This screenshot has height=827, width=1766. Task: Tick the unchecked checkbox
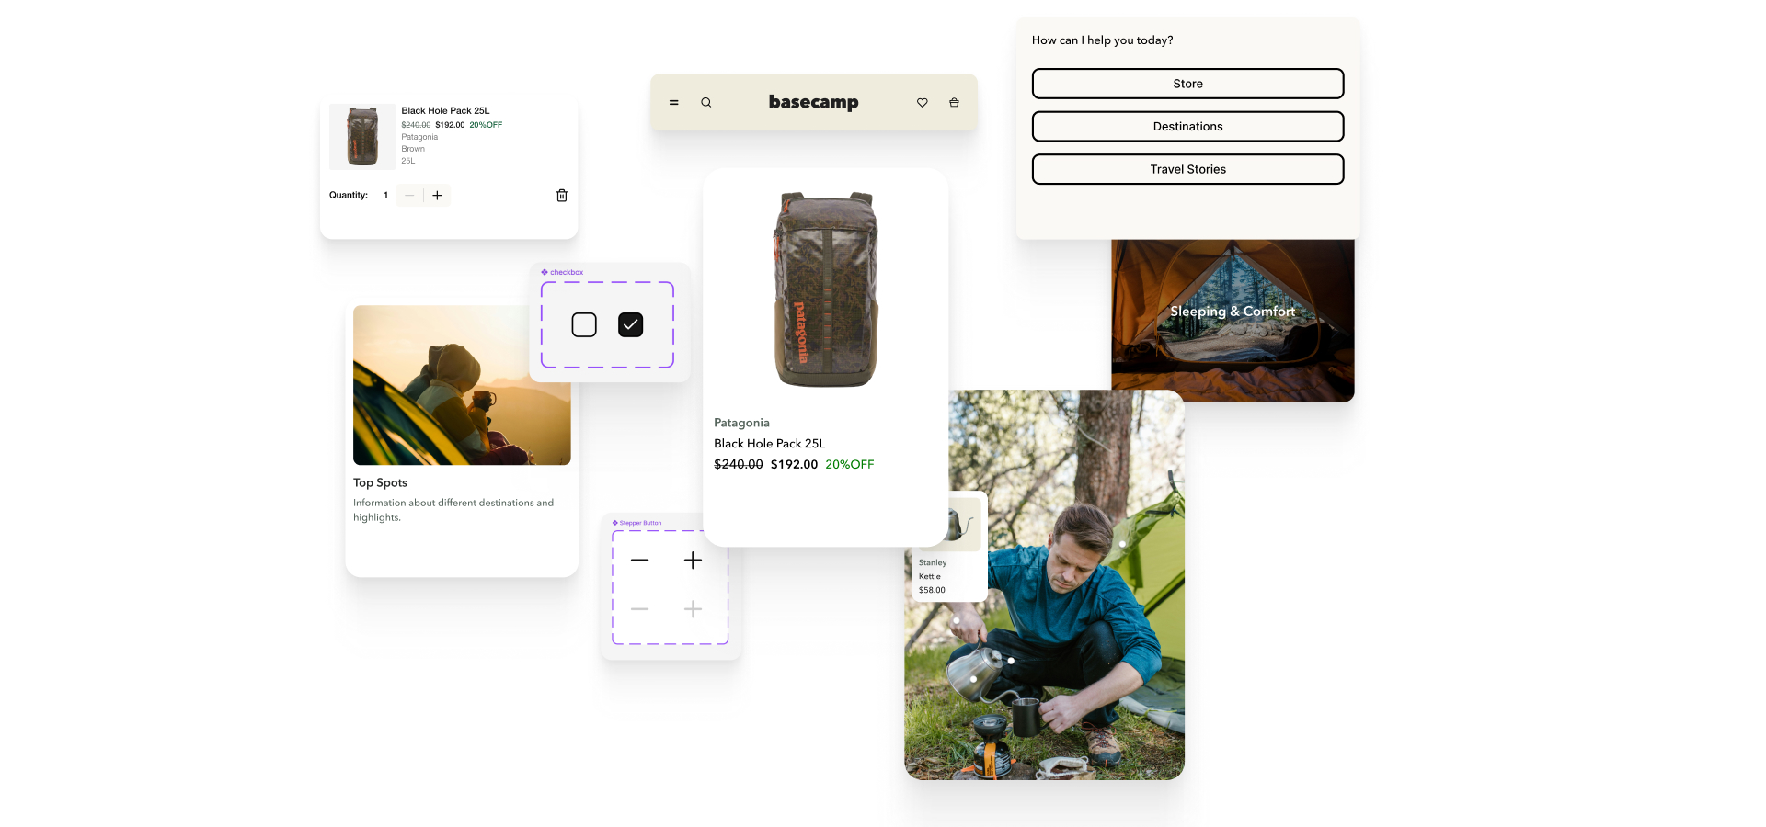click(x=584, y=324)
